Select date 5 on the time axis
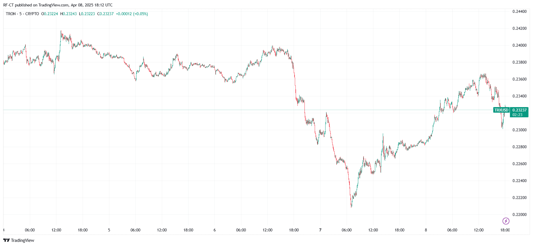Image resolution: width=533 pixels, height=246 pixels. (109, 230)
